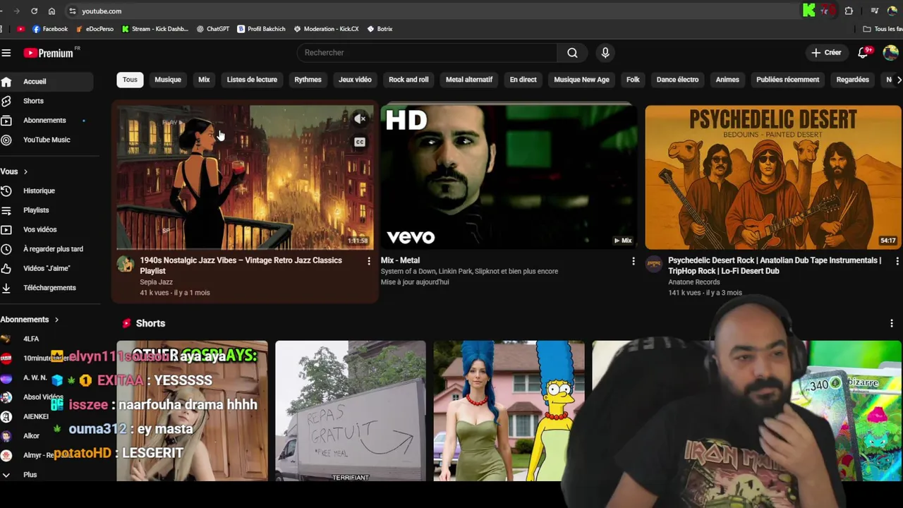
Task: Open the Shorts section options menu
Action: point(892,323)
